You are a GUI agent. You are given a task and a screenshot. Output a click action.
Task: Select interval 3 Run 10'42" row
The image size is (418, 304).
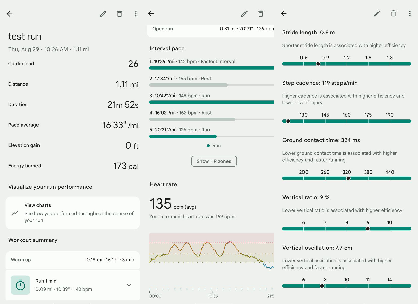click(212, 98)
